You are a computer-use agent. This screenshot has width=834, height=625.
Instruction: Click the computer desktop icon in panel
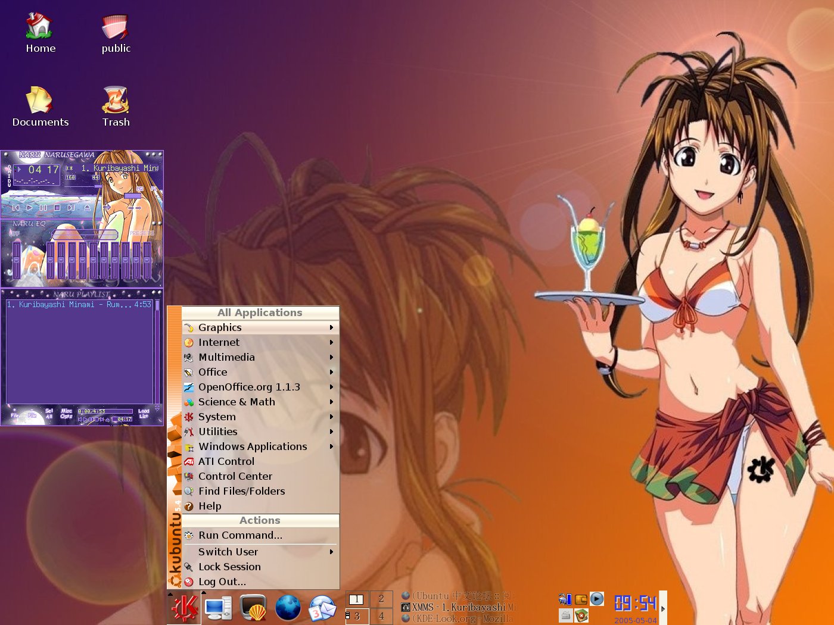tap(218, 608)
